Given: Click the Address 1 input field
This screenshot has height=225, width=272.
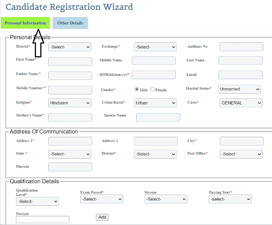Looking at the screenshot, I should [70, 141].
